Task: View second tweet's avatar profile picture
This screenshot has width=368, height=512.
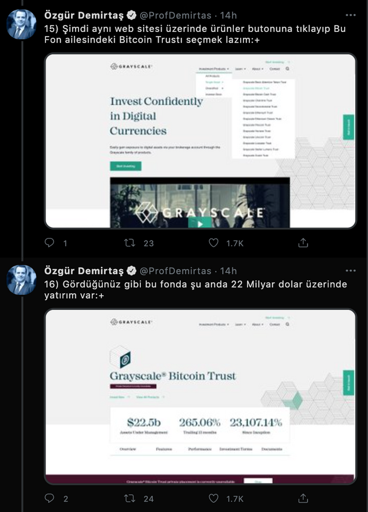Action: [22, 280]
